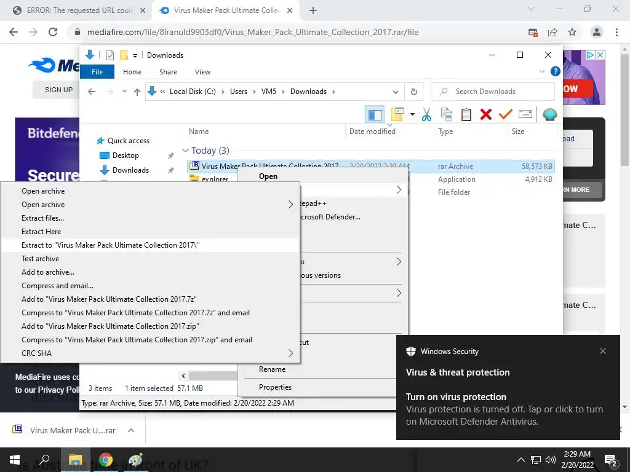Open the recent locations dropdown arrow

(124, 92)
